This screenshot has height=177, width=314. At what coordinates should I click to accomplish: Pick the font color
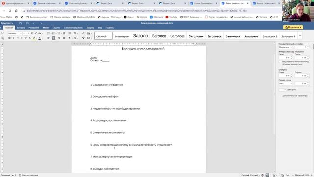point(39,38)
